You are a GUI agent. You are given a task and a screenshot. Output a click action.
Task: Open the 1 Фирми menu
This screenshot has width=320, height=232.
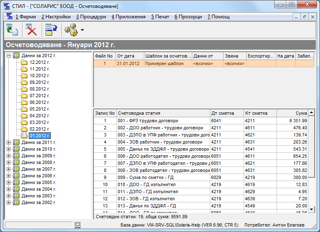tap(26, 17)
